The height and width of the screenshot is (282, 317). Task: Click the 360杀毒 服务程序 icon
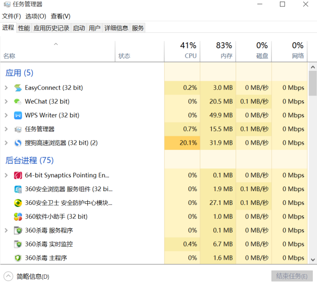(18, 230)
